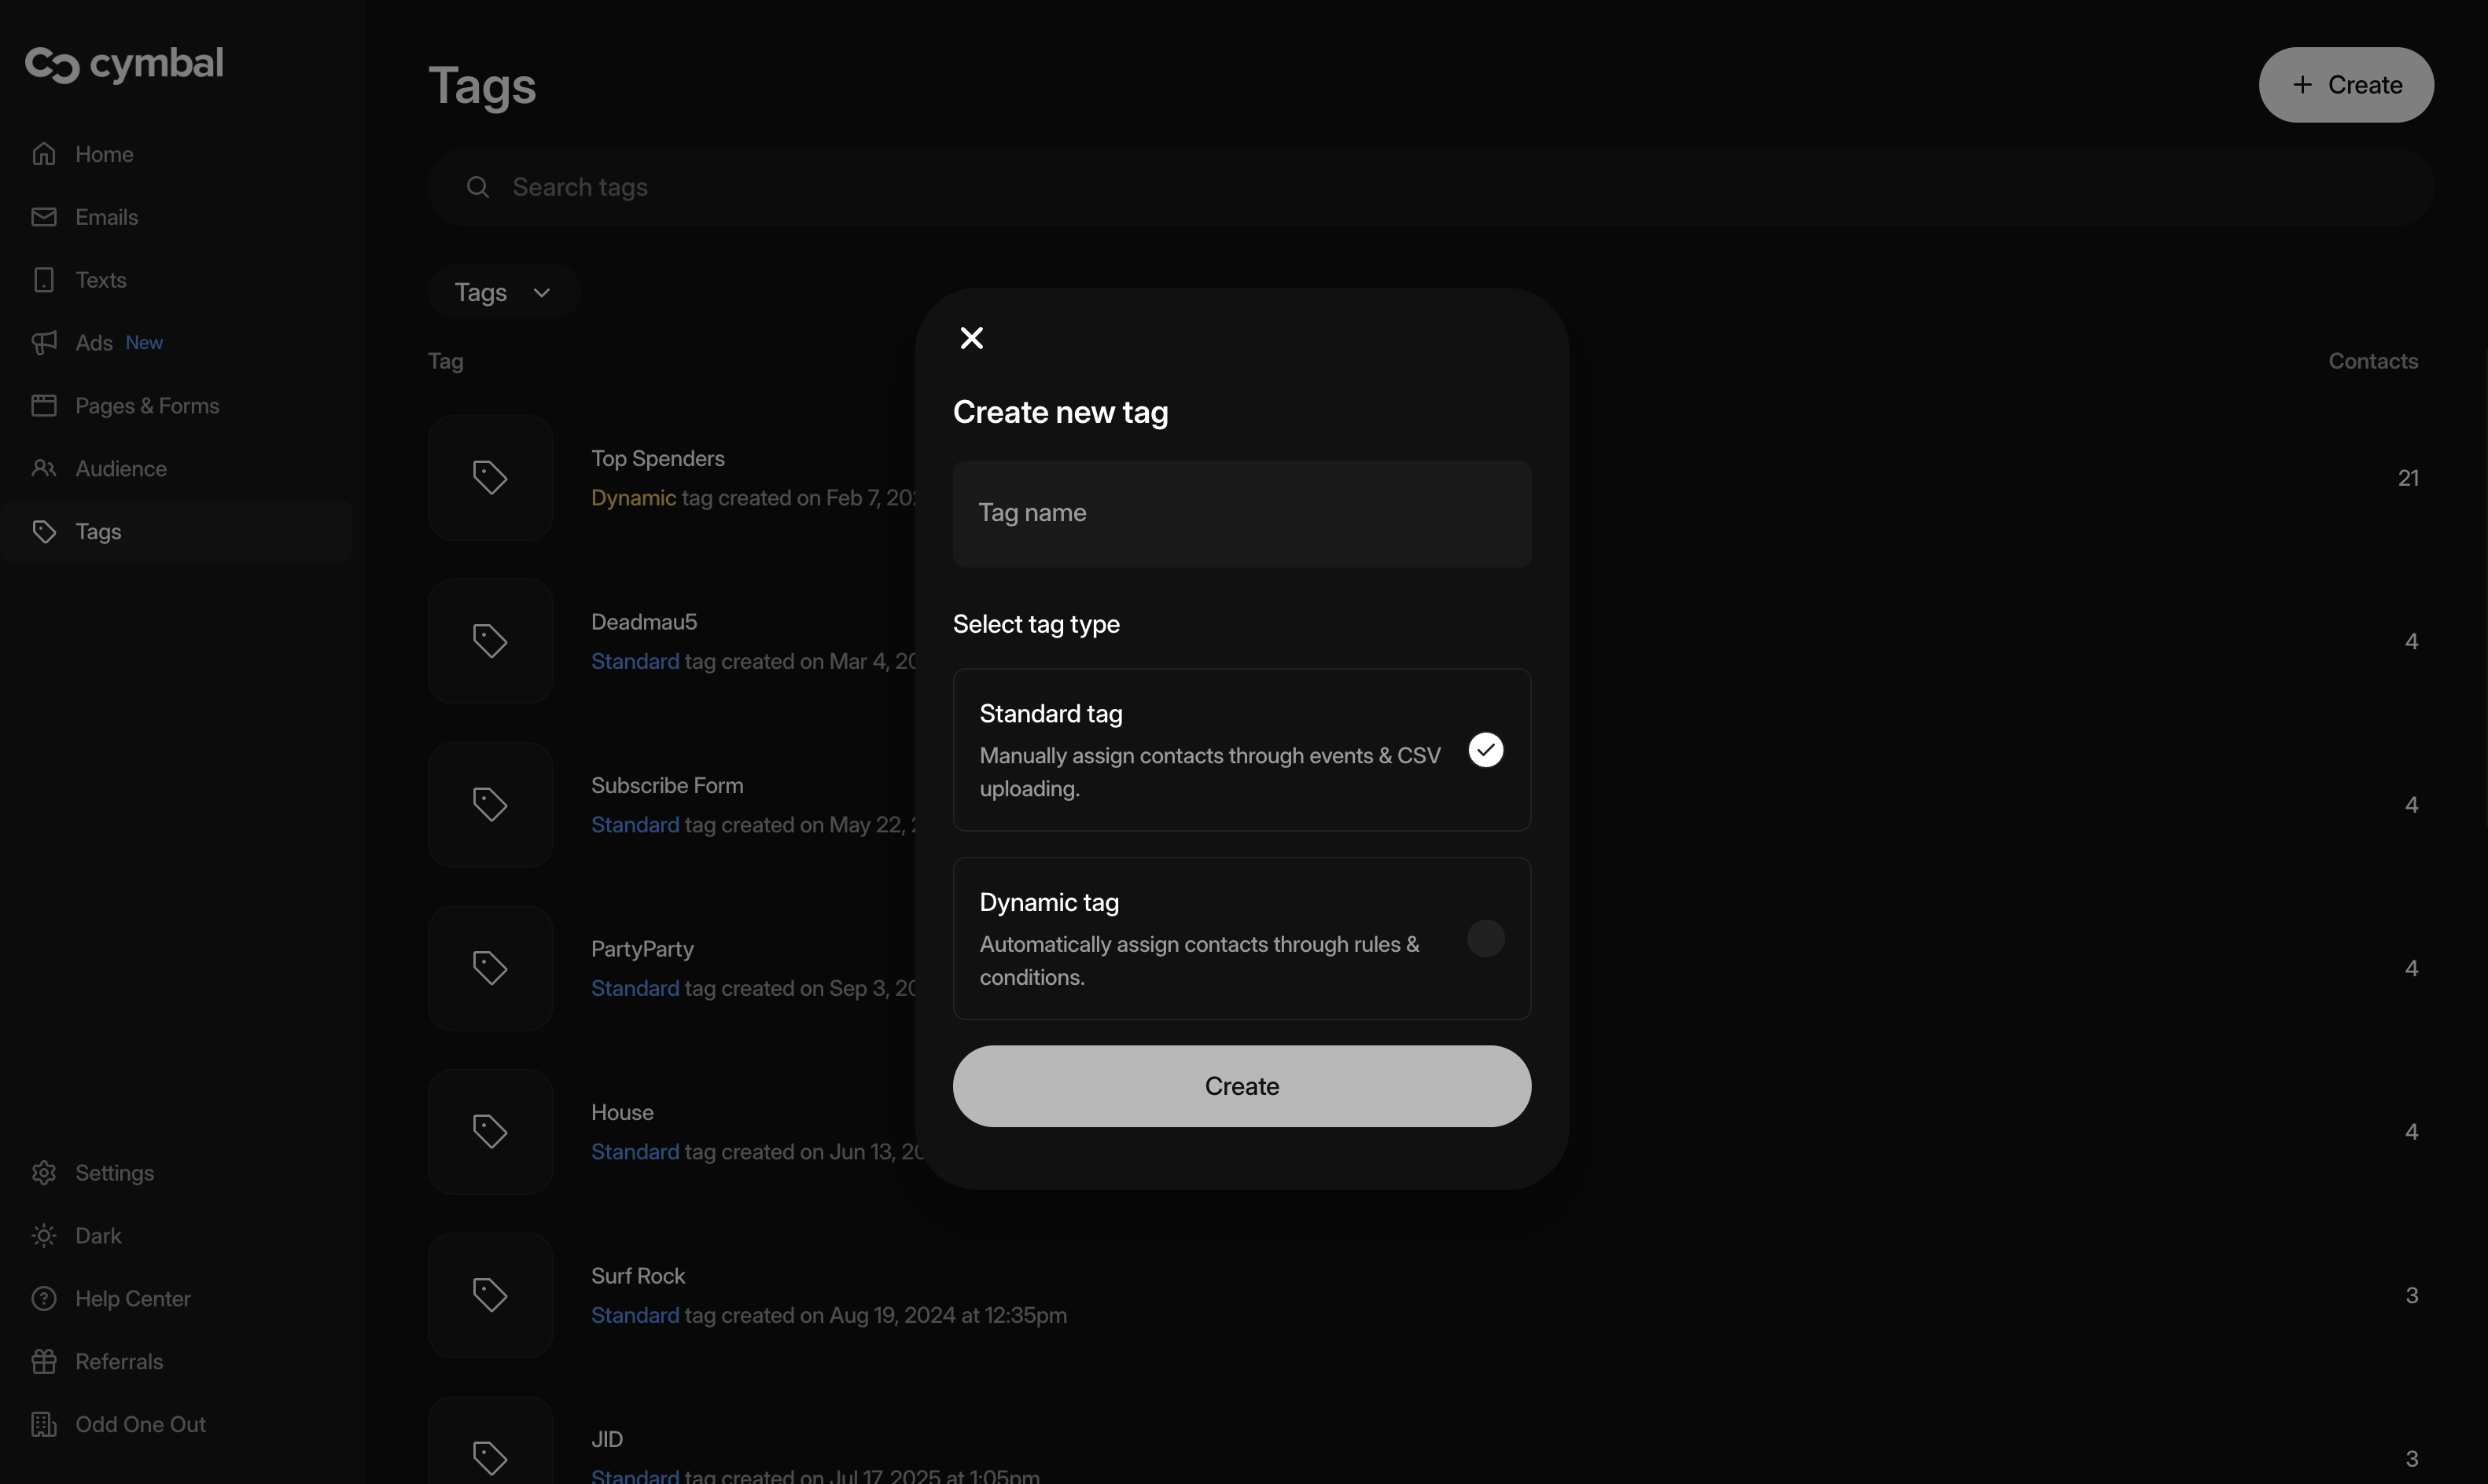This screenshot has width=2488, height=1484.
Task: Open Emails via envelope icon
Action: (x=44, y=217)
